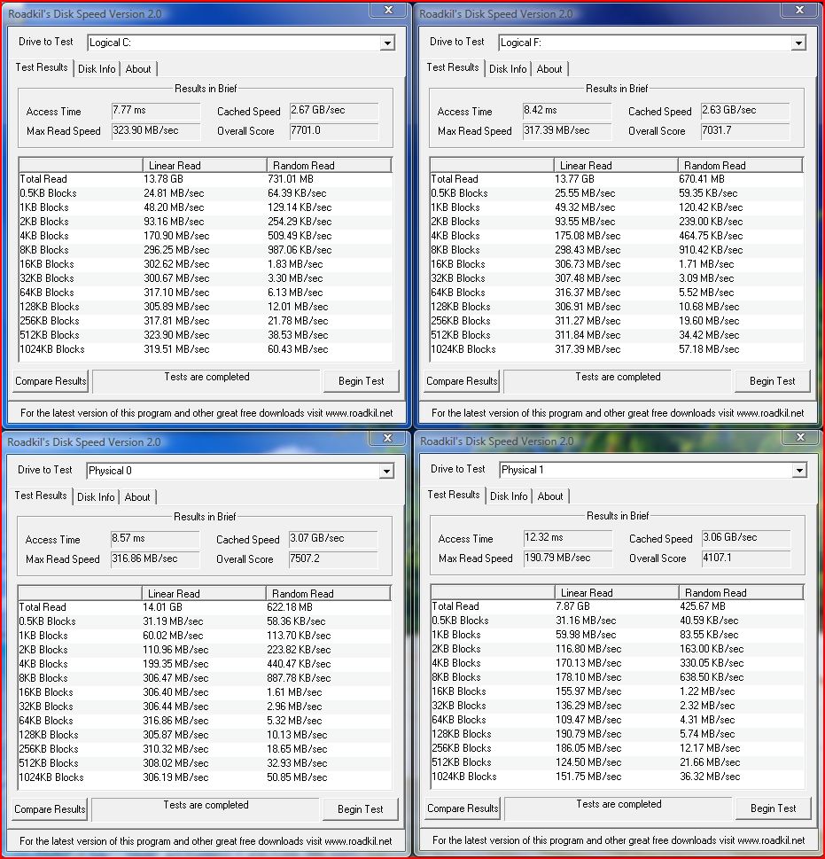Select 4KB Blocks row in Physical 0 window
825x859 pixels.
pyautogui.click(x=205, y=664)
